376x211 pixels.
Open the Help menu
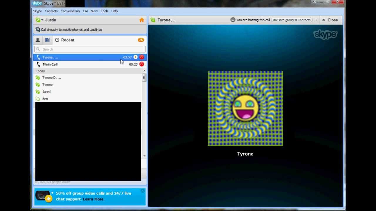pos(115,11)
